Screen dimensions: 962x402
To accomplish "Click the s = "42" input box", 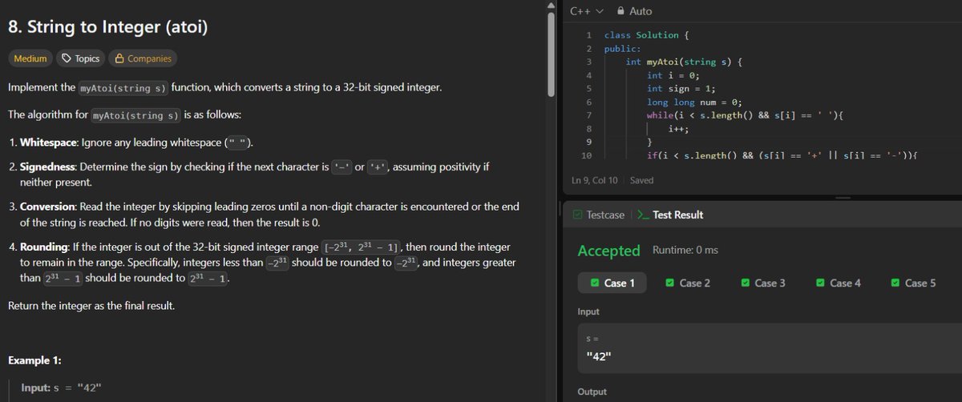I will point(770,349).
